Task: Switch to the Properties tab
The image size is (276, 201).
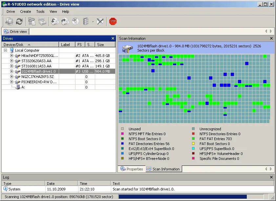Action: (x=132, y=169)
